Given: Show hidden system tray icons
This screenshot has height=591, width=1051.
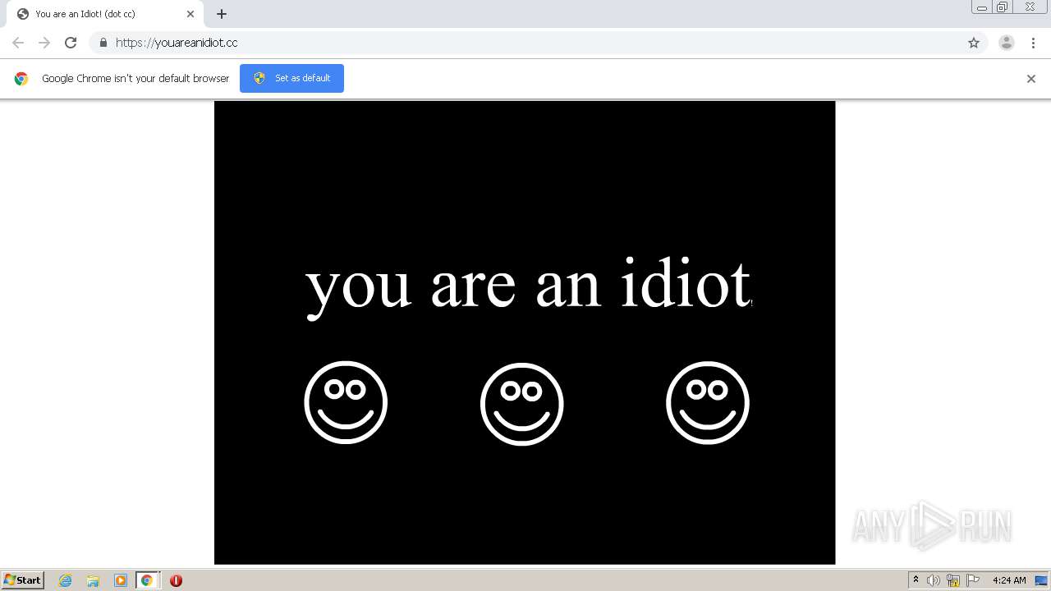Looking at the screenshot, I should [x=916, y=580].
